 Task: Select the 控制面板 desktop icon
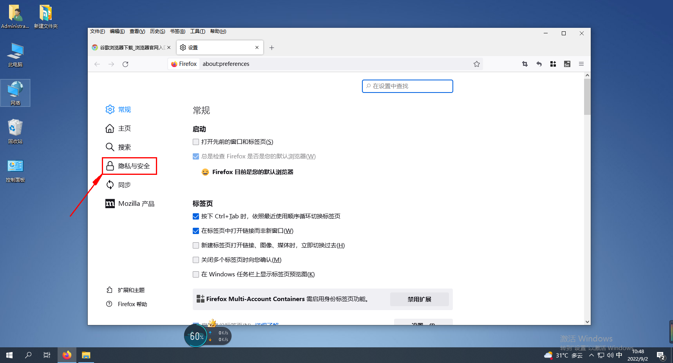click(15, 171)
